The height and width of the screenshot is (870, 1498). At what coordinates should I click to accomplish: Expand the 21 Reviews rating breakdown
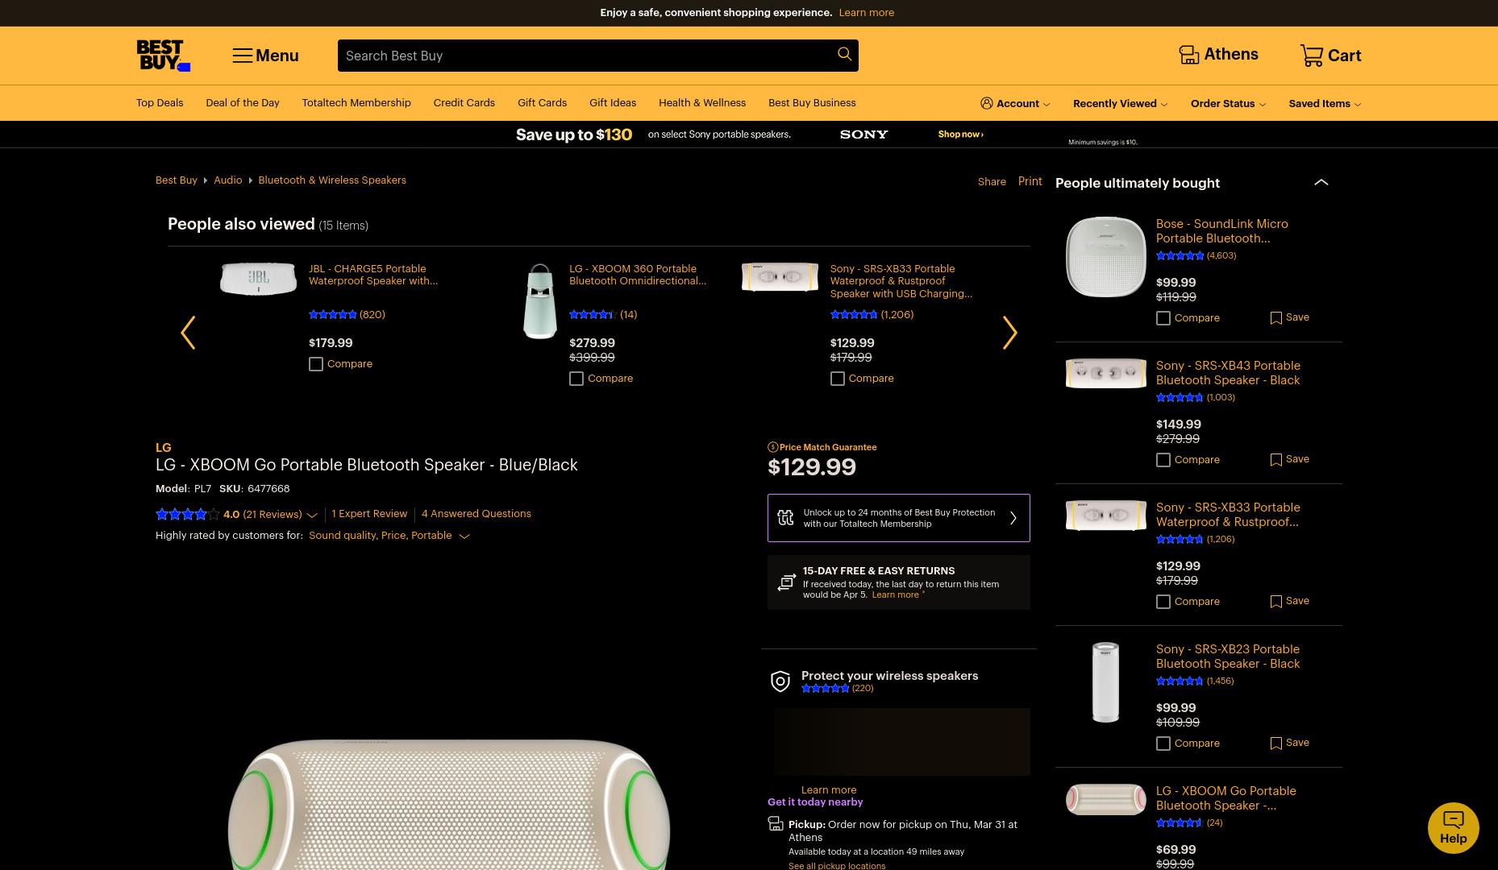pyautogui.click(x=312, y=515)
